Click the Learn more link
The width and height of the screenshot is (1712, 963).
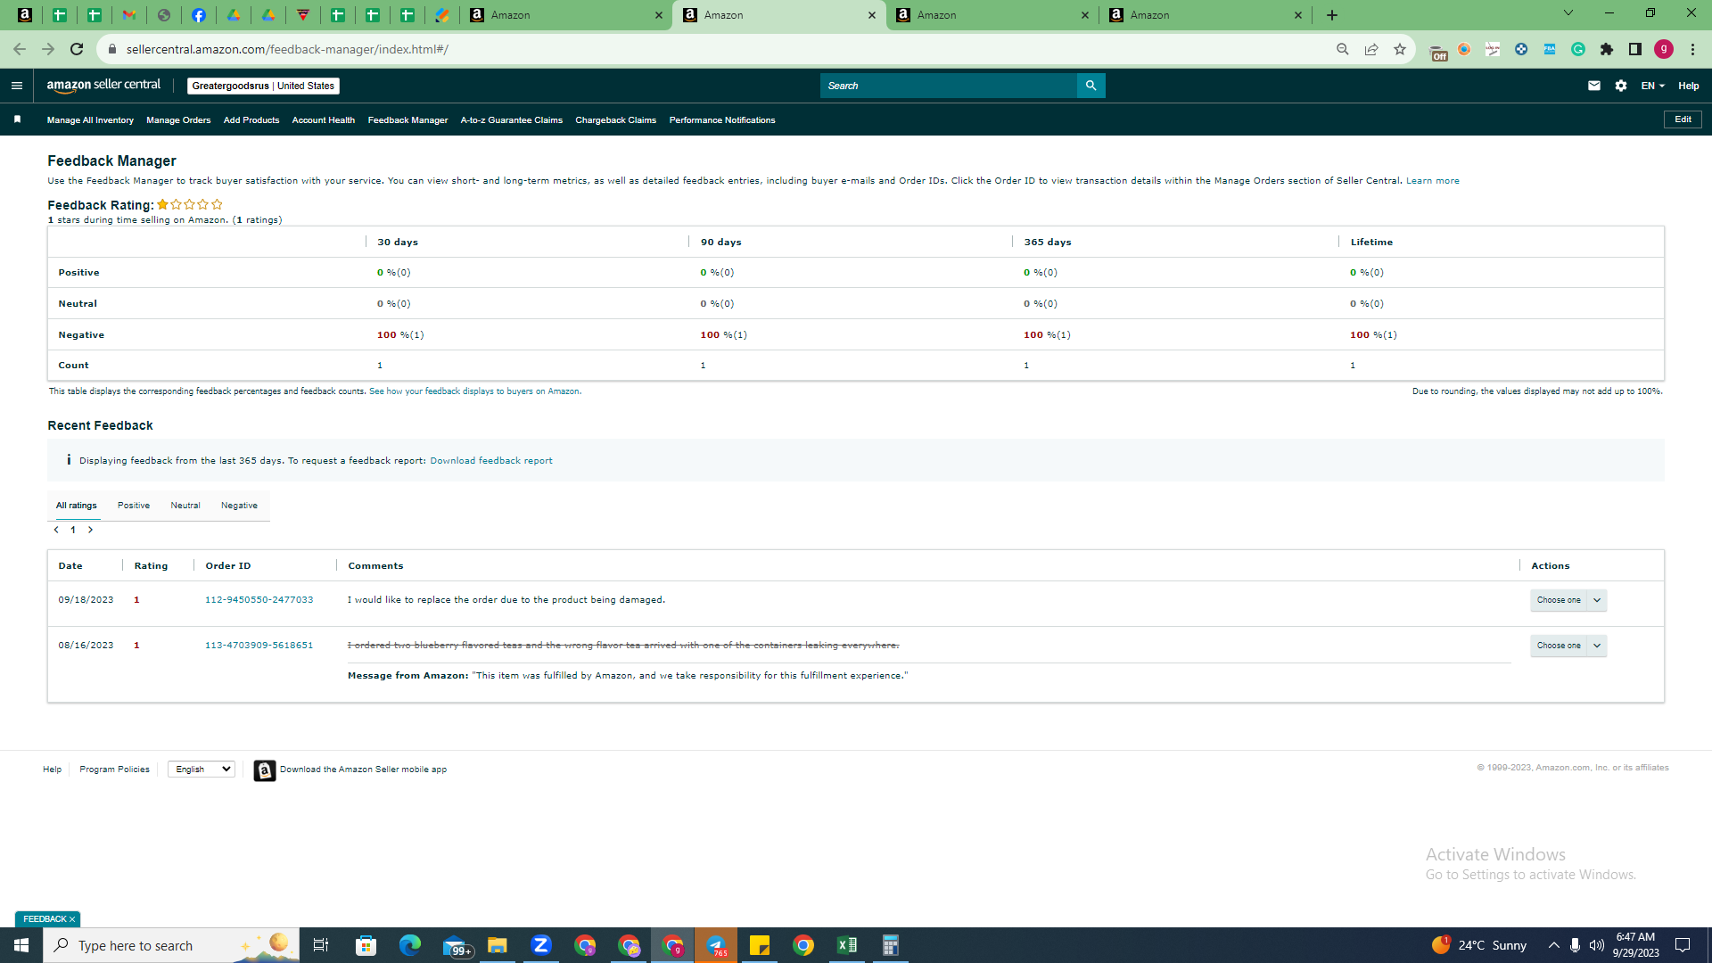1433,181
